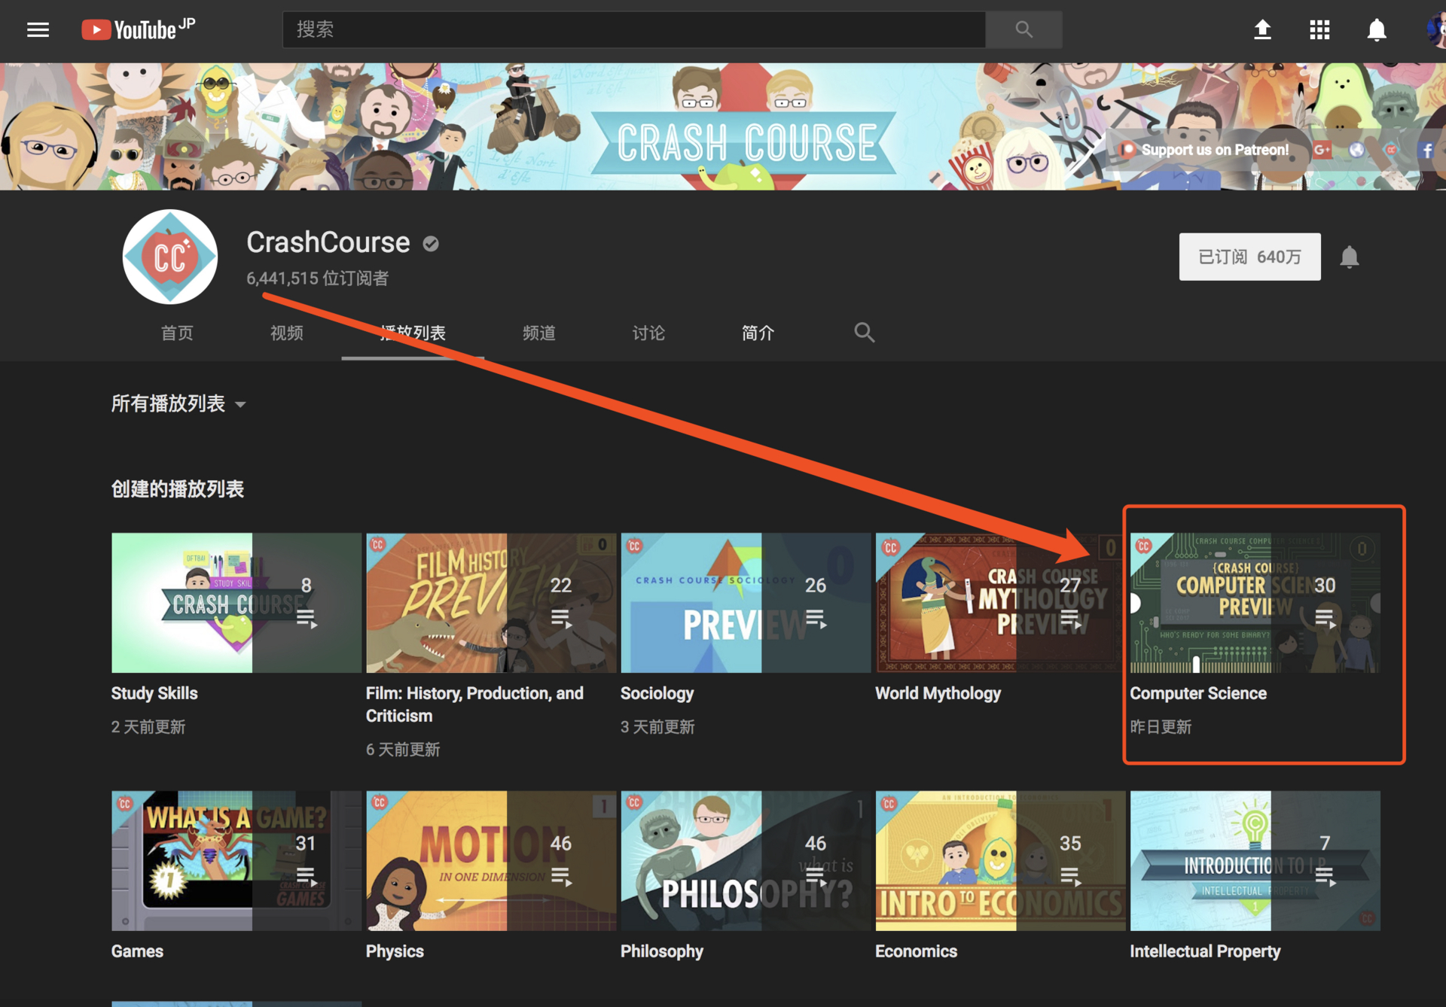Switch to the 简介 tab

[758, 333]
